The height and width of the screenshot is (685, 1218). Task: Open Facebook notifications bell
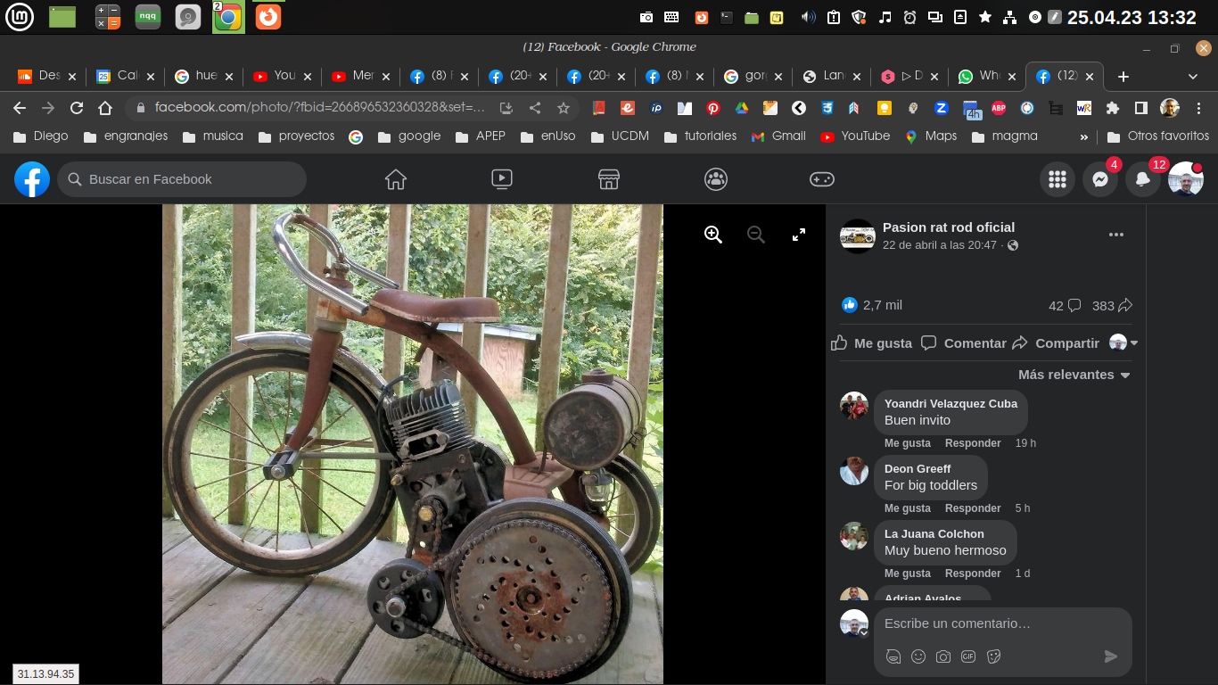click(x=1143, y=179)
